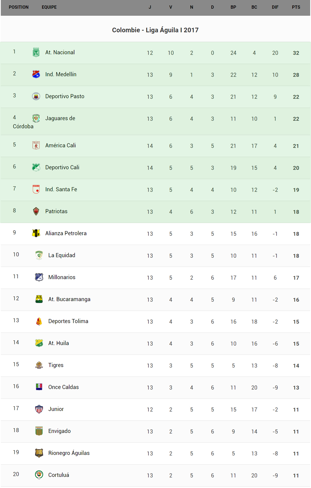Click the Junior striped shield crest
This screenshot has width=311, height=488.
(x=39, y=409)
